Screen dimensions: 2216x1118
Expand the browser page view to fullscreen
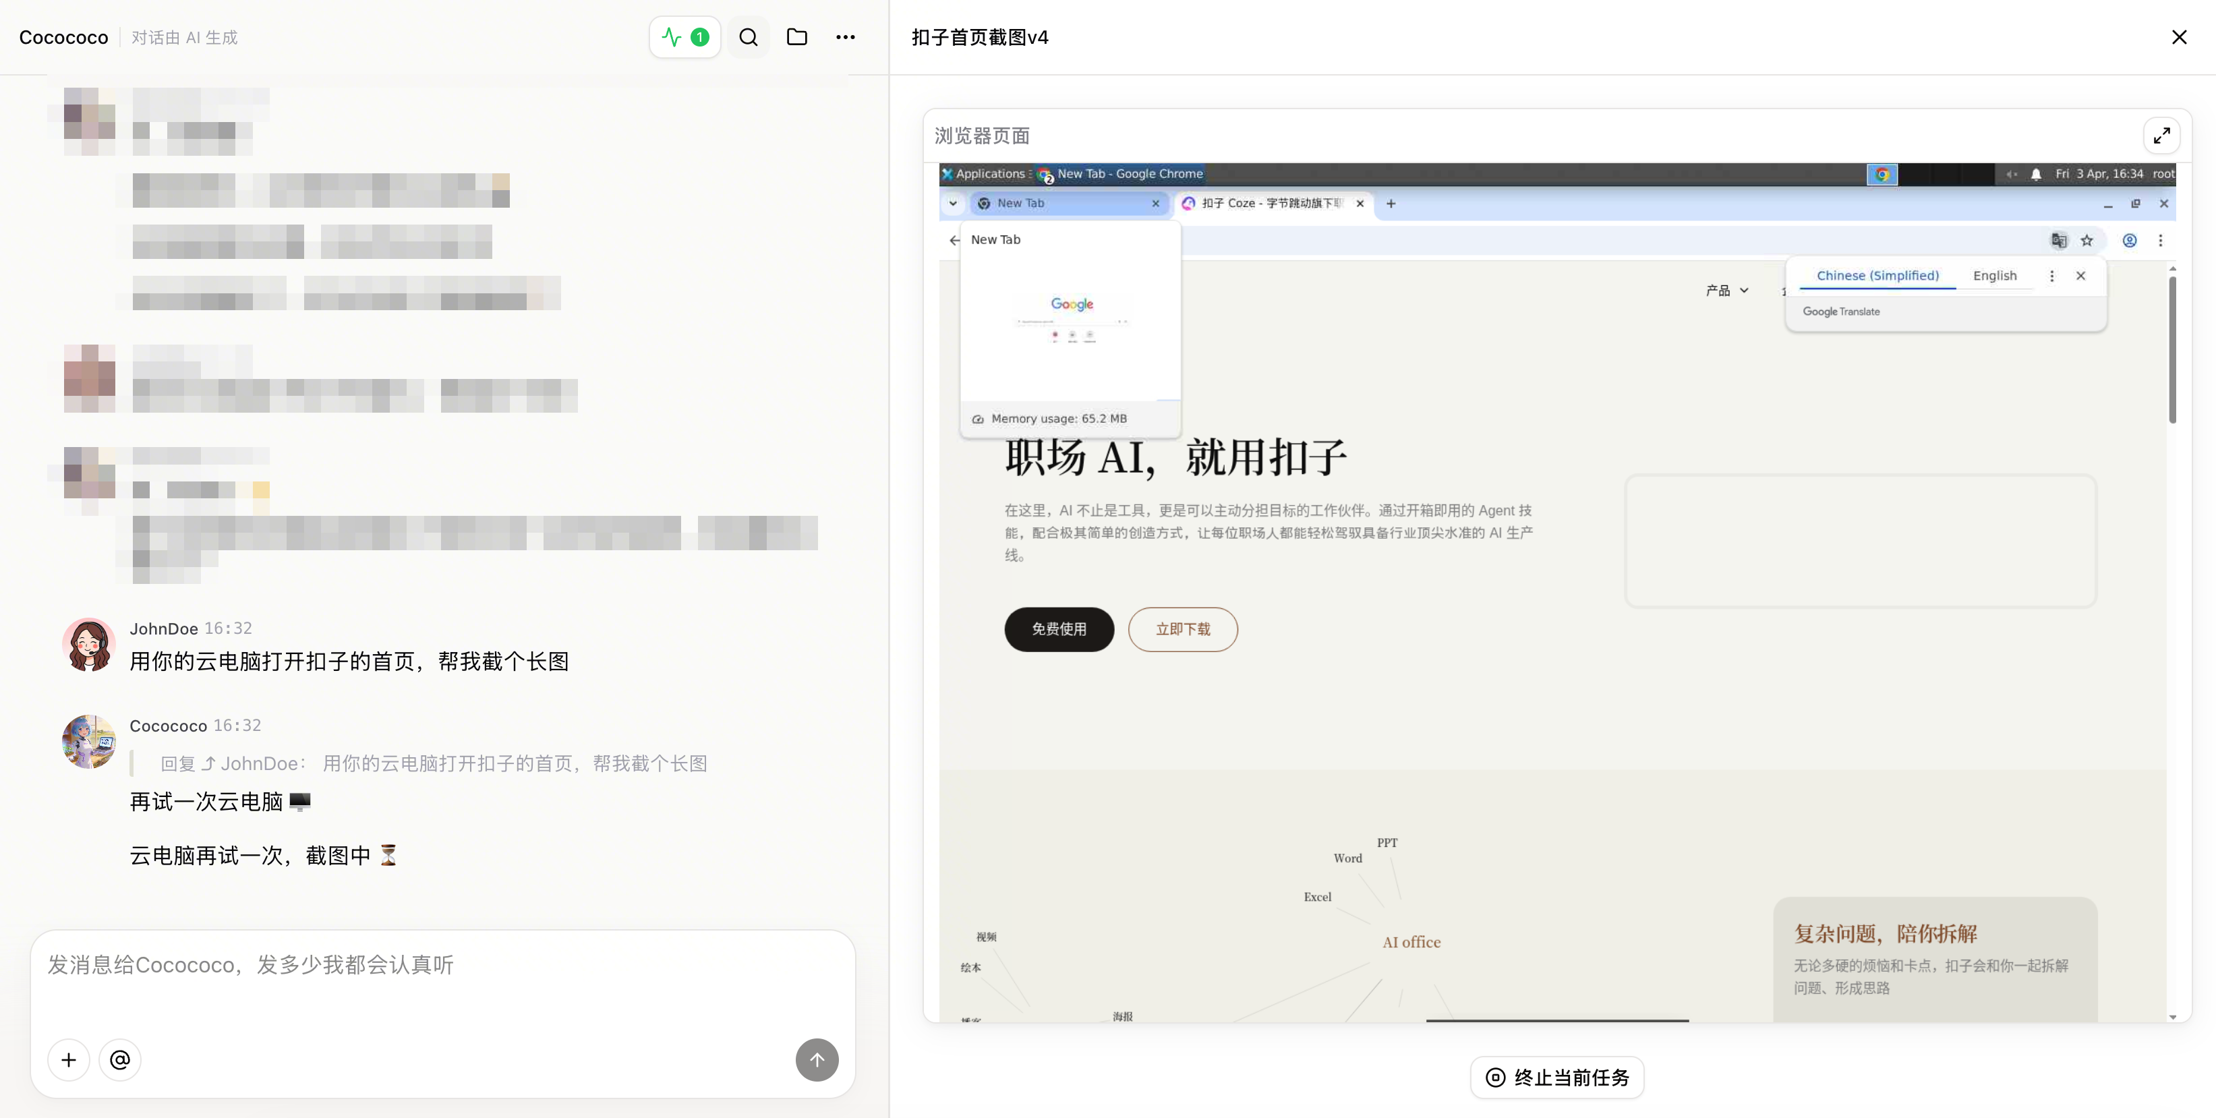point(2161,136)
